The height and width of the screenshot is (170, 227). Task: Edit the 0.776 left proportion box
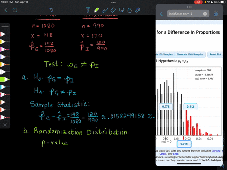(166, 107)
